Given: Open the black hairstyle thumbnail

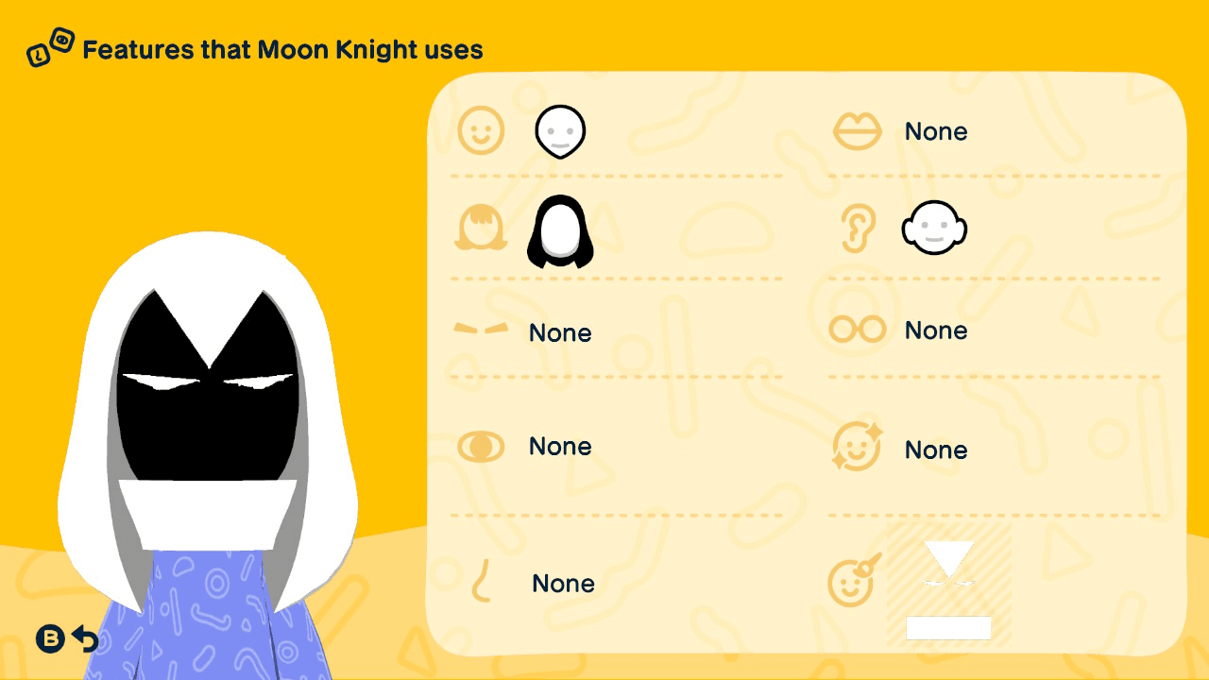Looking at the screenshot, I should [560, 232].
